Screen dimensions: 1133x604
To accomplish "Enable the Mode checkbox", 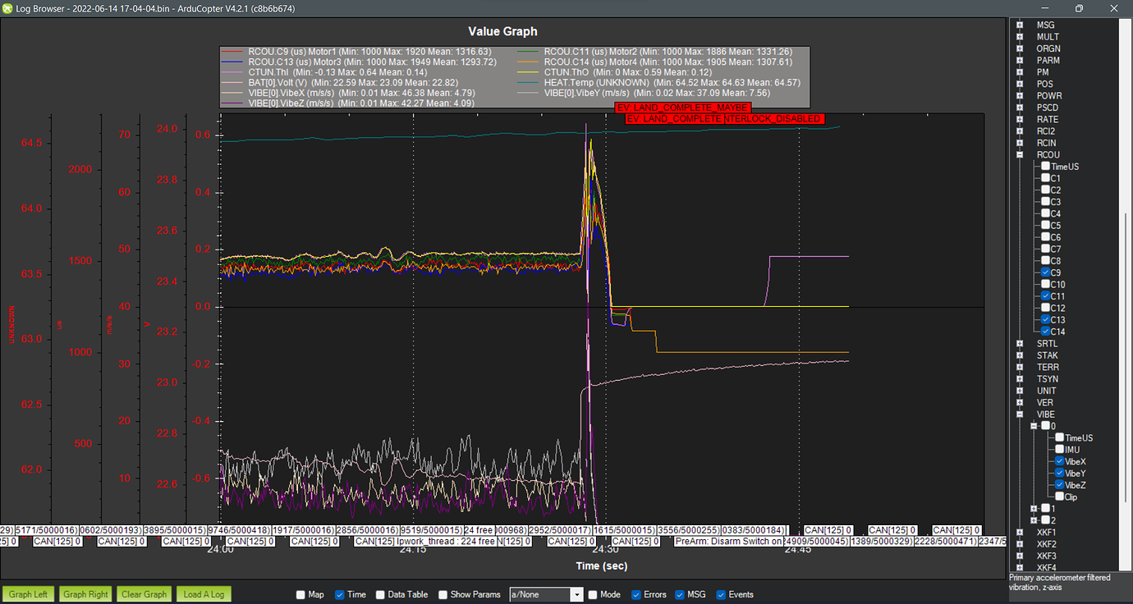I will tap(593, 594).
